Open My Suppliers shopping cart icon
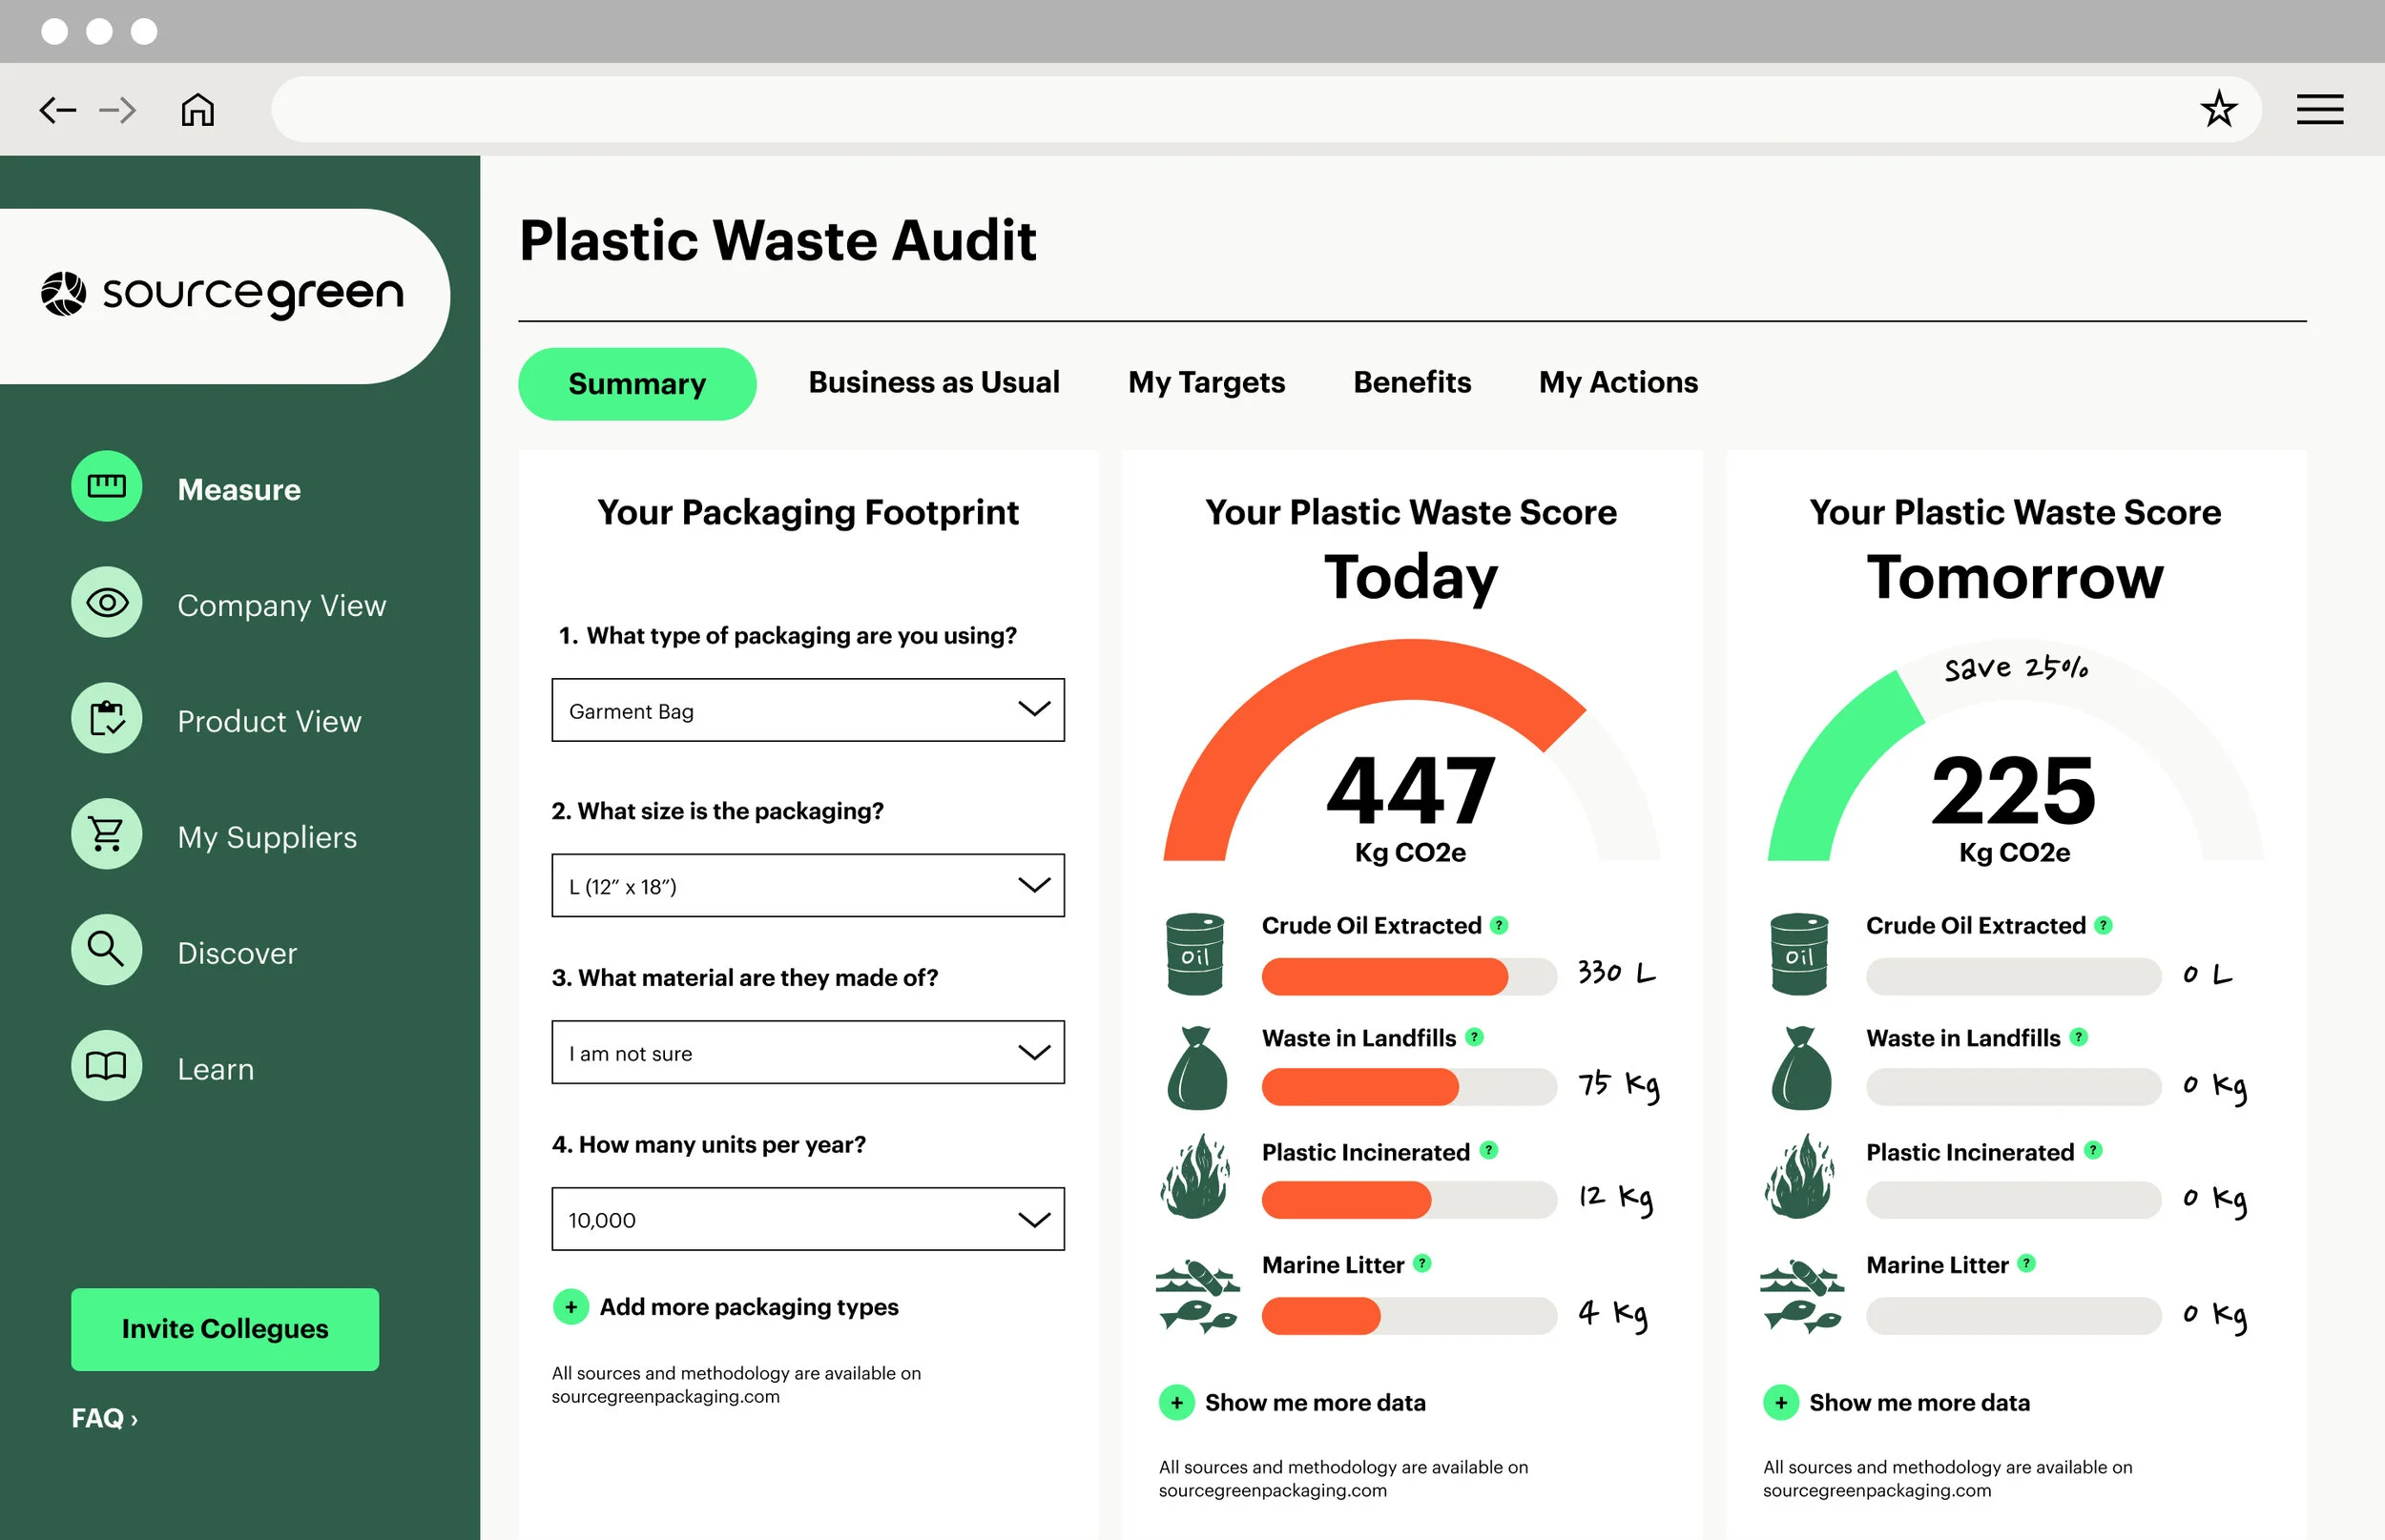This screenshot has width=2385, height=1540. click(x=106, y=834)
